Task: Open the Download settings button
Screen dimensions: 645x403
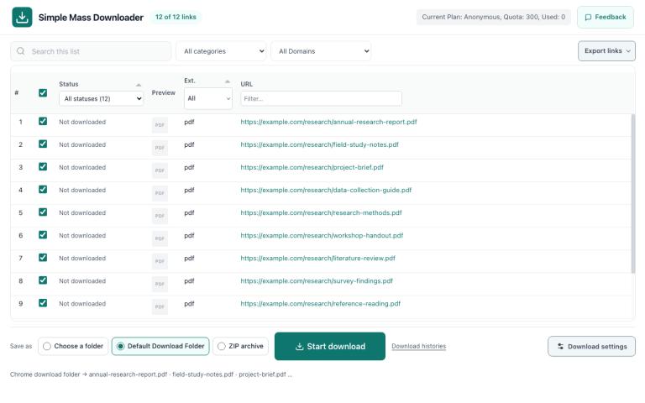Action: pyautogui.click(x=591, y=346)
